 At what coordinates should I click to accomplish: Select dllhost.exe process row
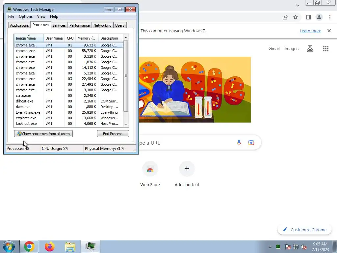[x=68, y=101]
